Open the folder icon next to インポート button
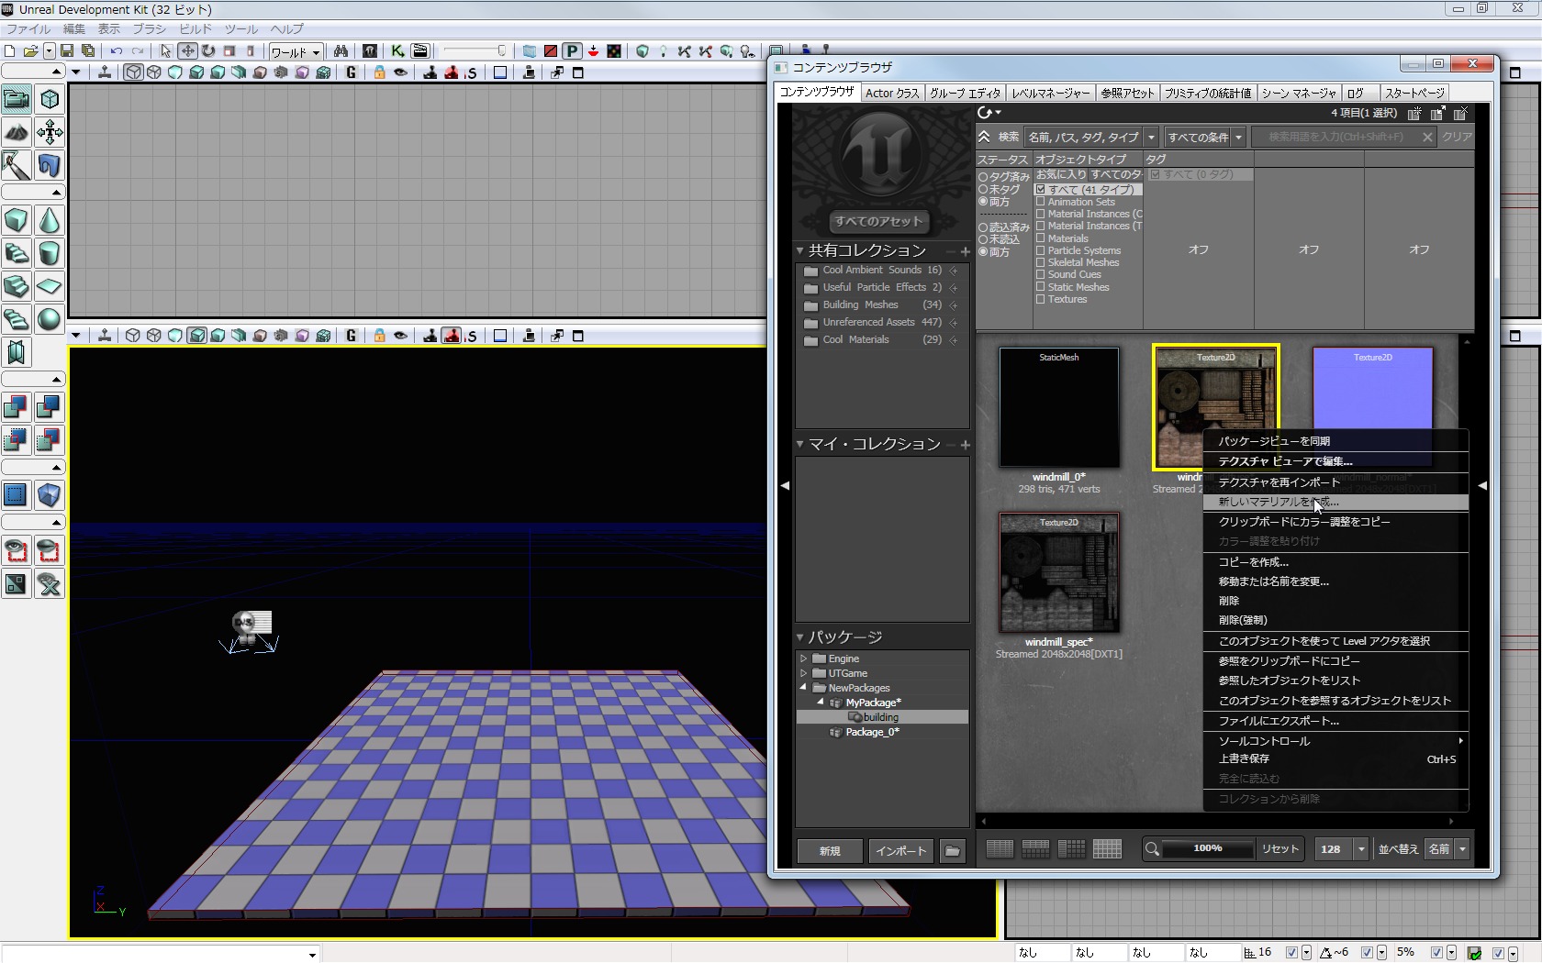 [x=953, y=851]
